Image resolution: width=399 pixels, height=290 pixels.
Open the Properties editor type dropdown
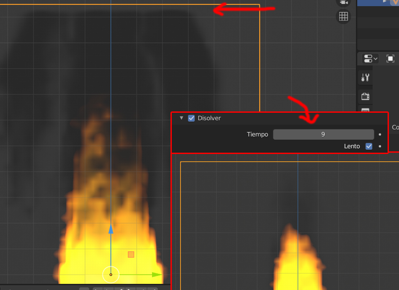pos(370,59)
